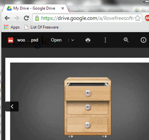Go to previous file with left chevron
The height and width of the screenshot is (140, 149).
click(12, 106)
